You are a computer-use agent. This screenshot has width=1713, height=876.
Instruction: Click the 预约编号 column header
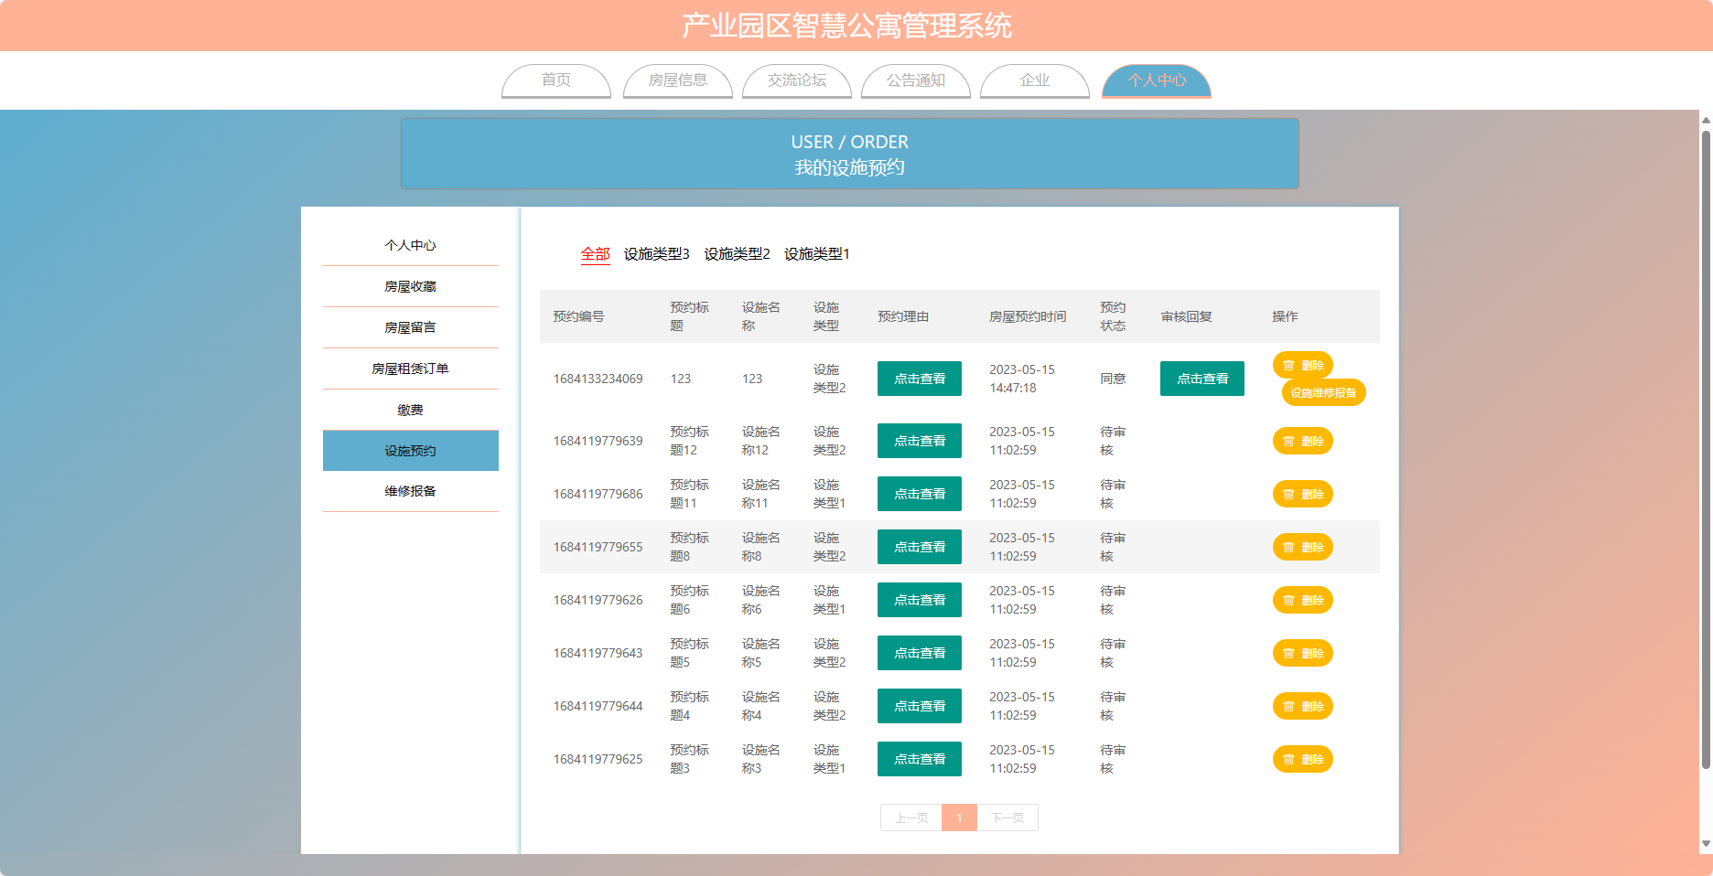point(578,316)
